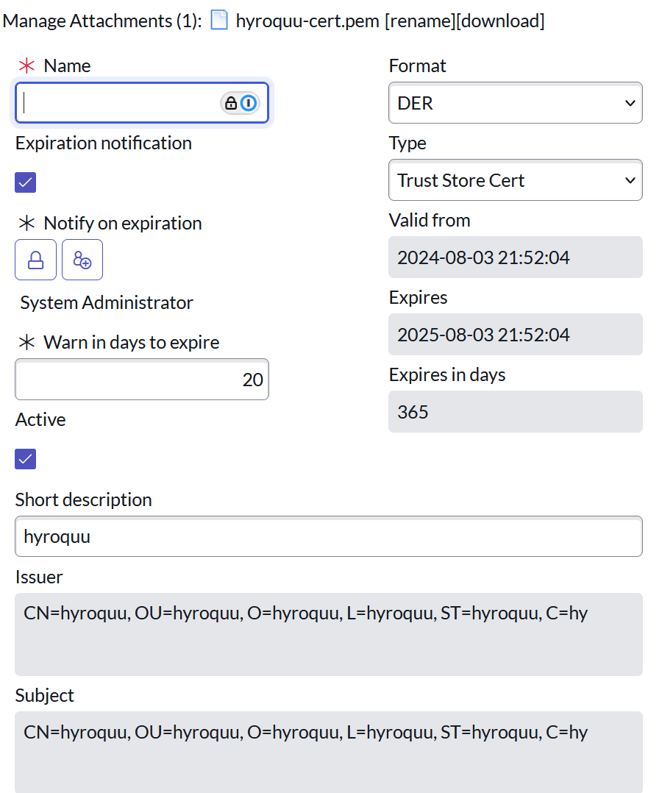Click the [download] link
Image resolution: width=662 pixels, height=793 pixels.
(x=501, y=21)
